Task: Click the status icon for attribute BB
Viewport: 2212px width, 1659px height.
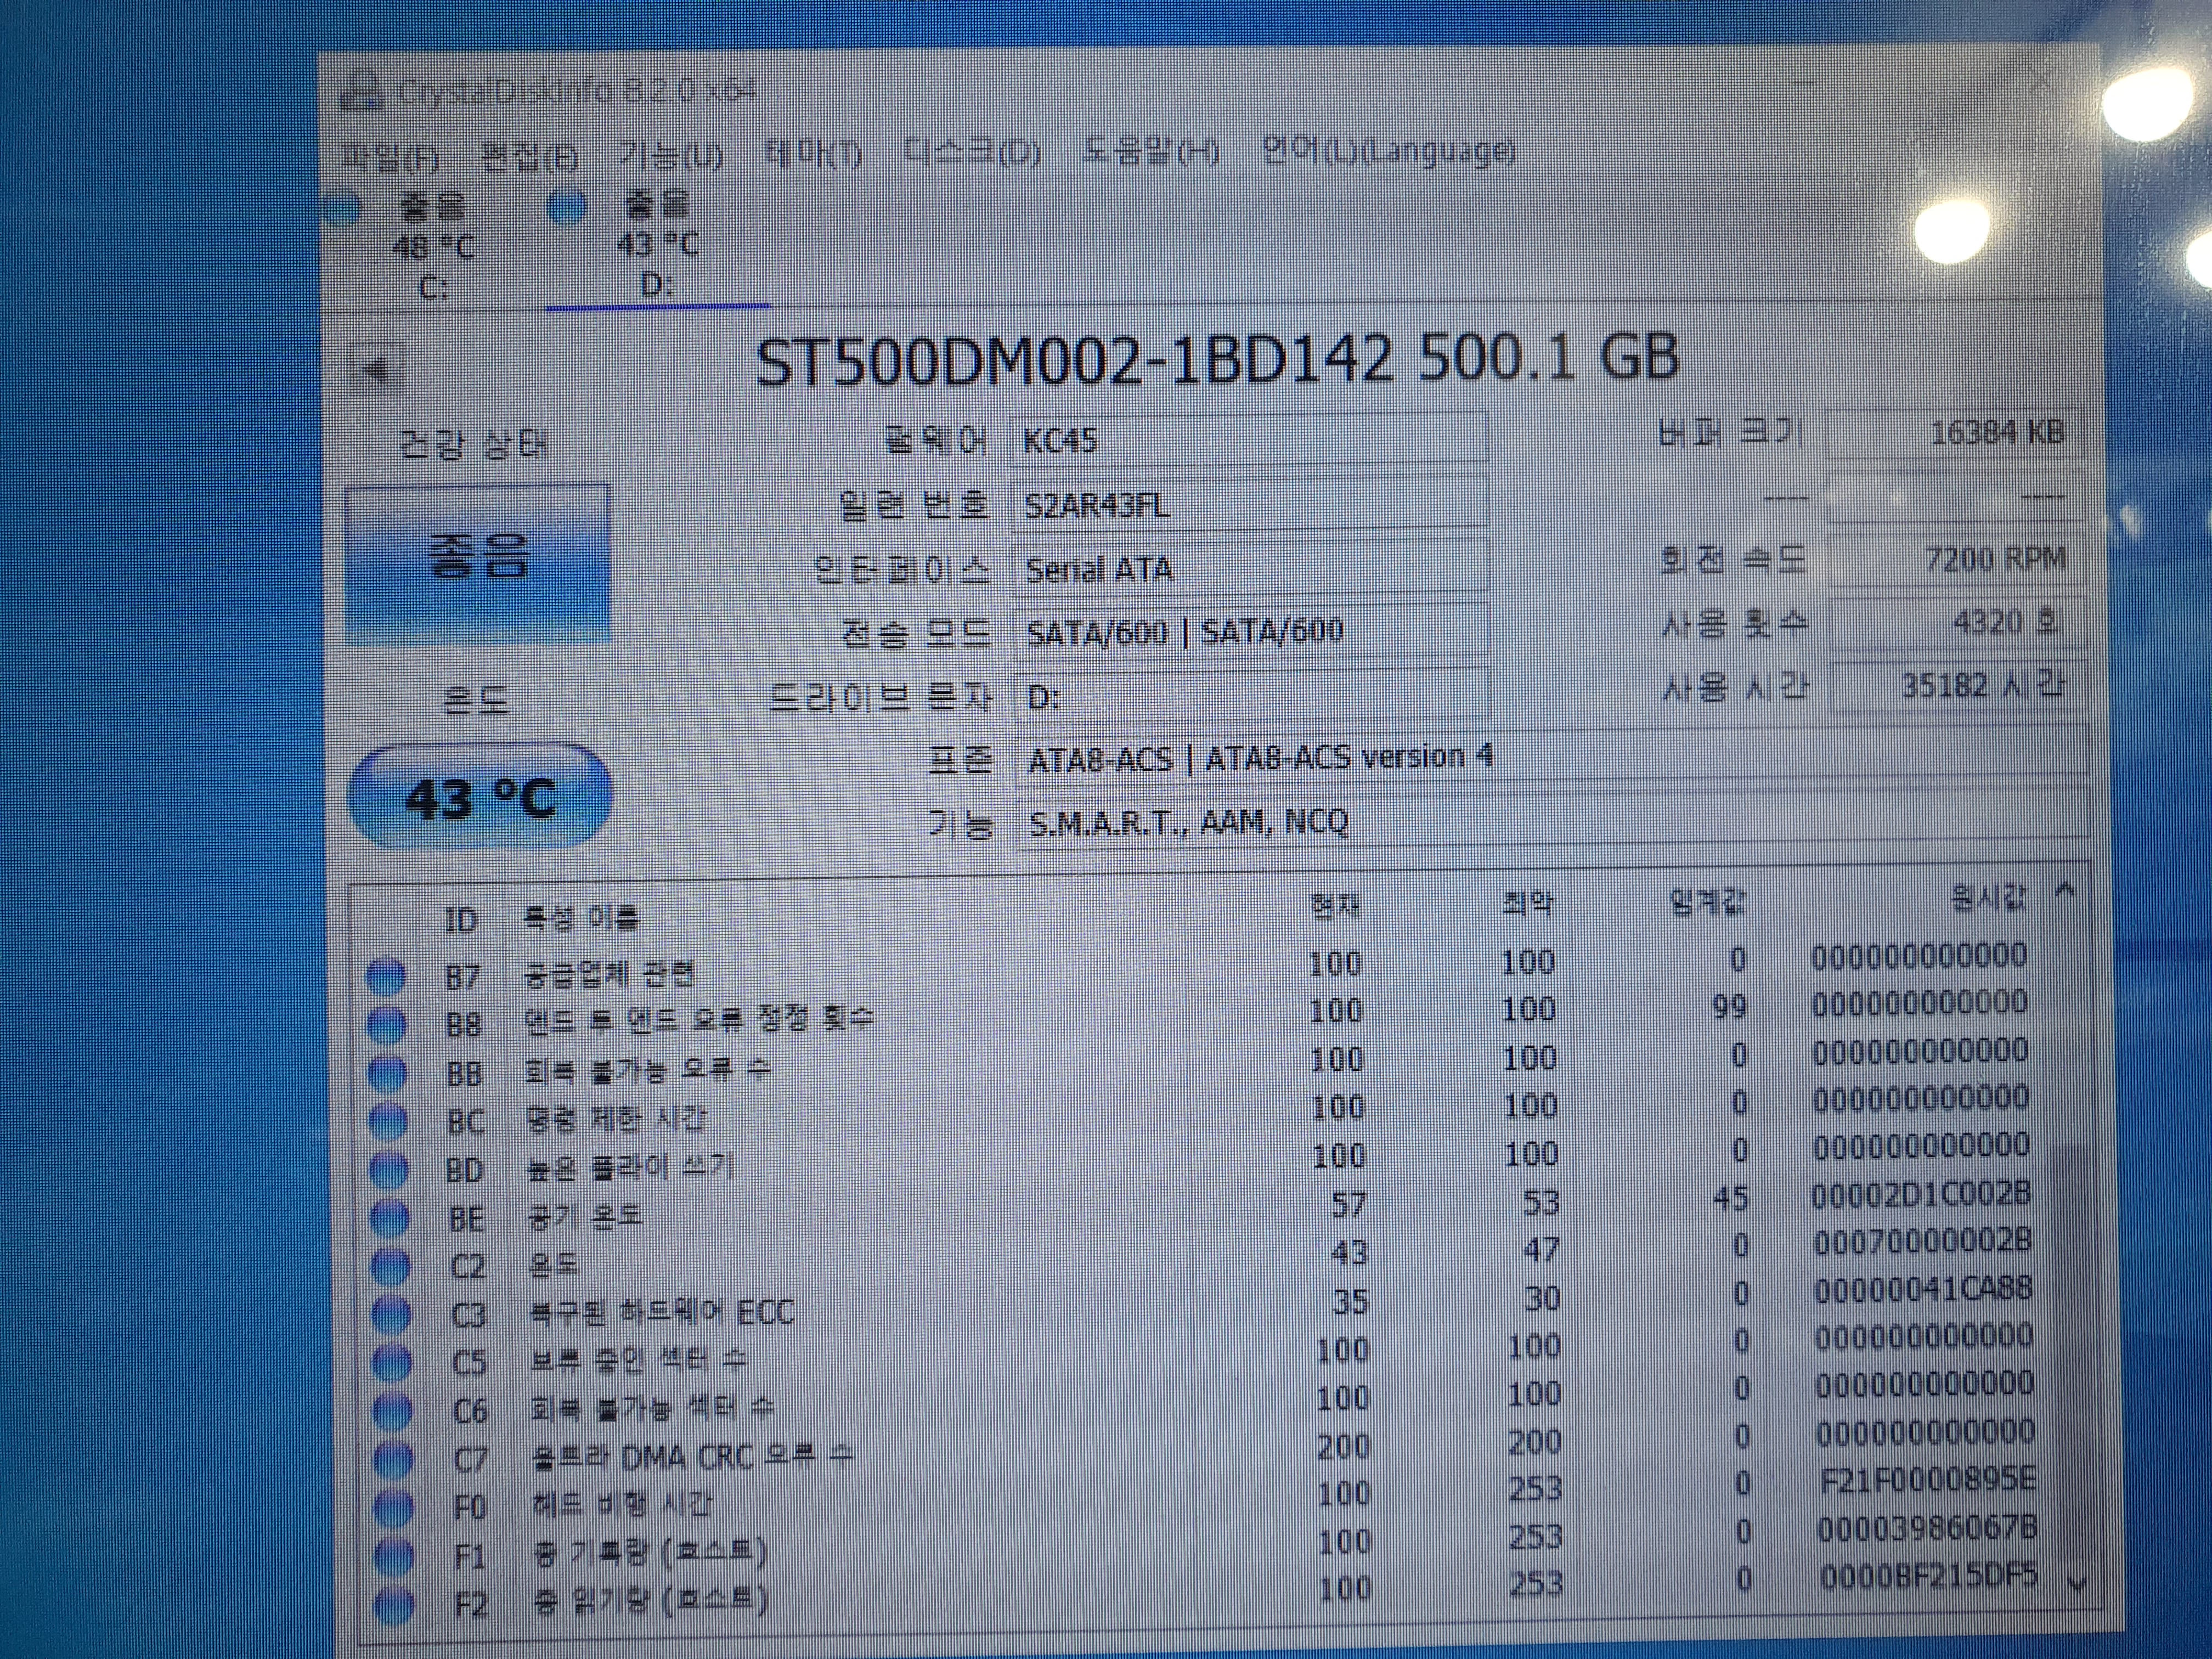Action: coord(387,1073)
